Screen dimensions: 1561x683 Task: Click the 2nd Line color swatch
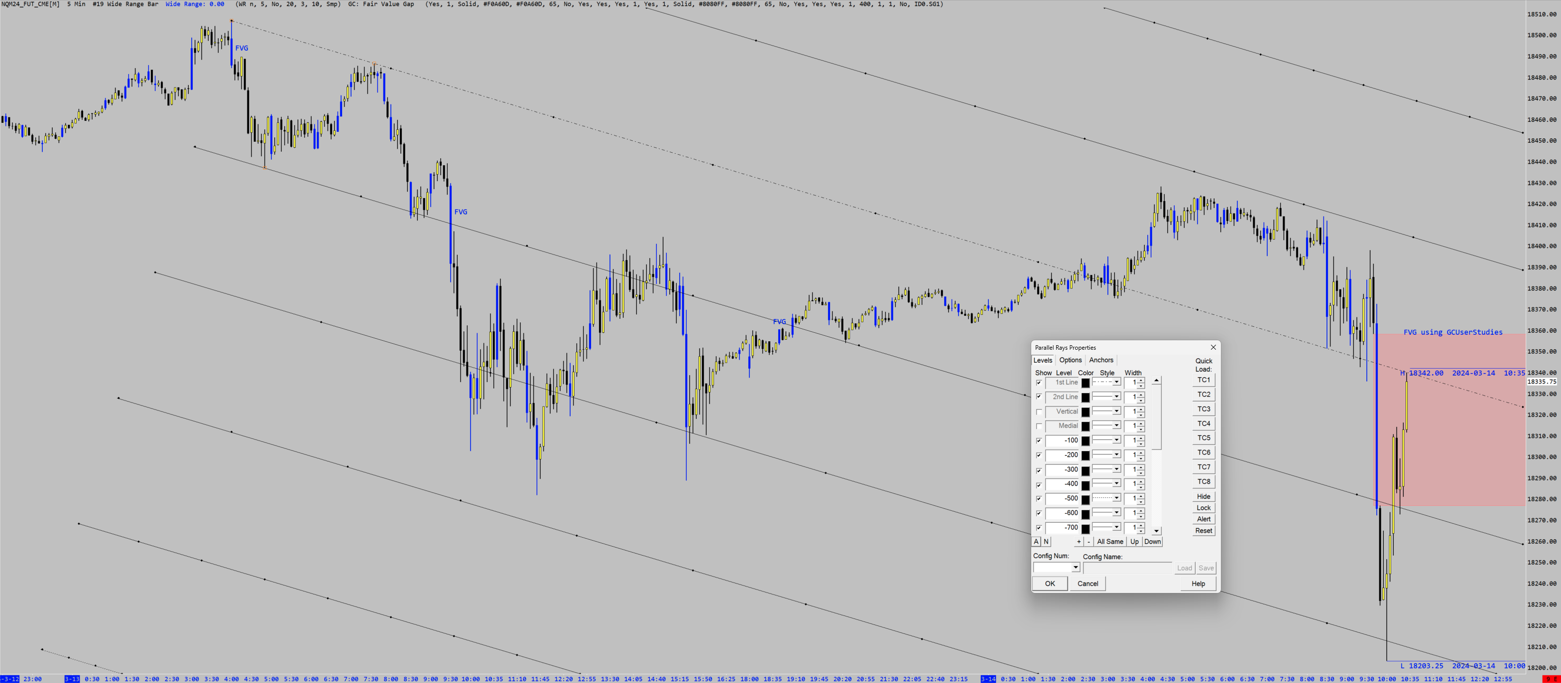coord(1086,397)
